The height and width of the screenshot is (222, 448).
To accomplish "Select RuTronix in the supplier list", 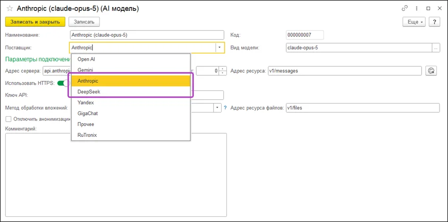I will coord(131,135).
